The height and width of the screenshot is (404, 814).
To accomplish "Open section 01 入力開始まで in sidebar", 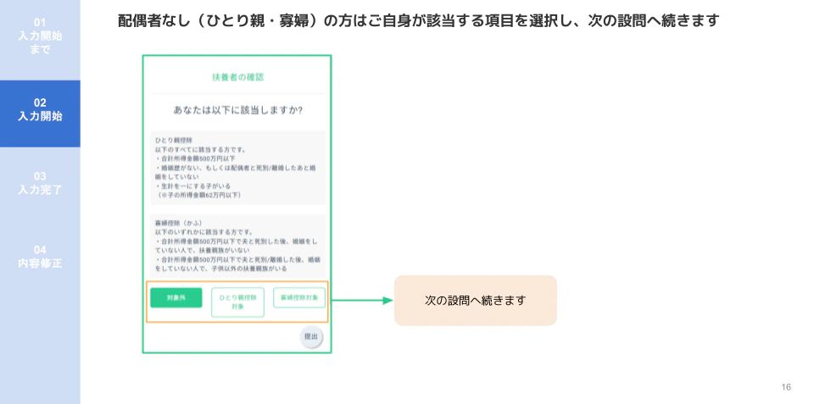I will (x=40, y=36).
